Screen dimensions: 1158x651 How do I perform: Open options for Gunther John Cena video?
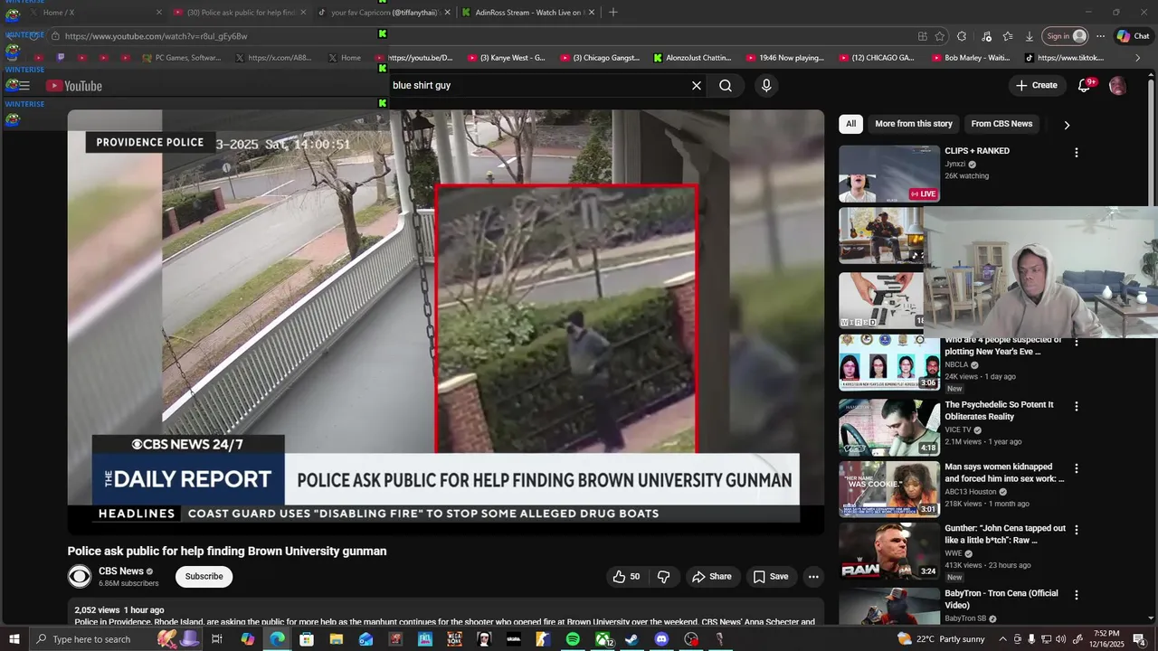point(1077,530)
